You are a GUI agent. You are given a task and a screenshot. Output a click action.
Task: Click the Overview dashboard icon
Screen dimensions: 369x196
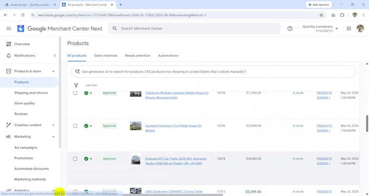(x=9, y=44)
